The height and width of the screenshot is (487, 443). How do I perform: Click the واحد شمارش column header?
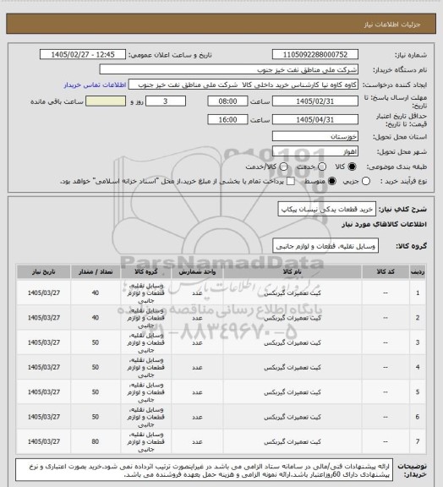(197, 272)
